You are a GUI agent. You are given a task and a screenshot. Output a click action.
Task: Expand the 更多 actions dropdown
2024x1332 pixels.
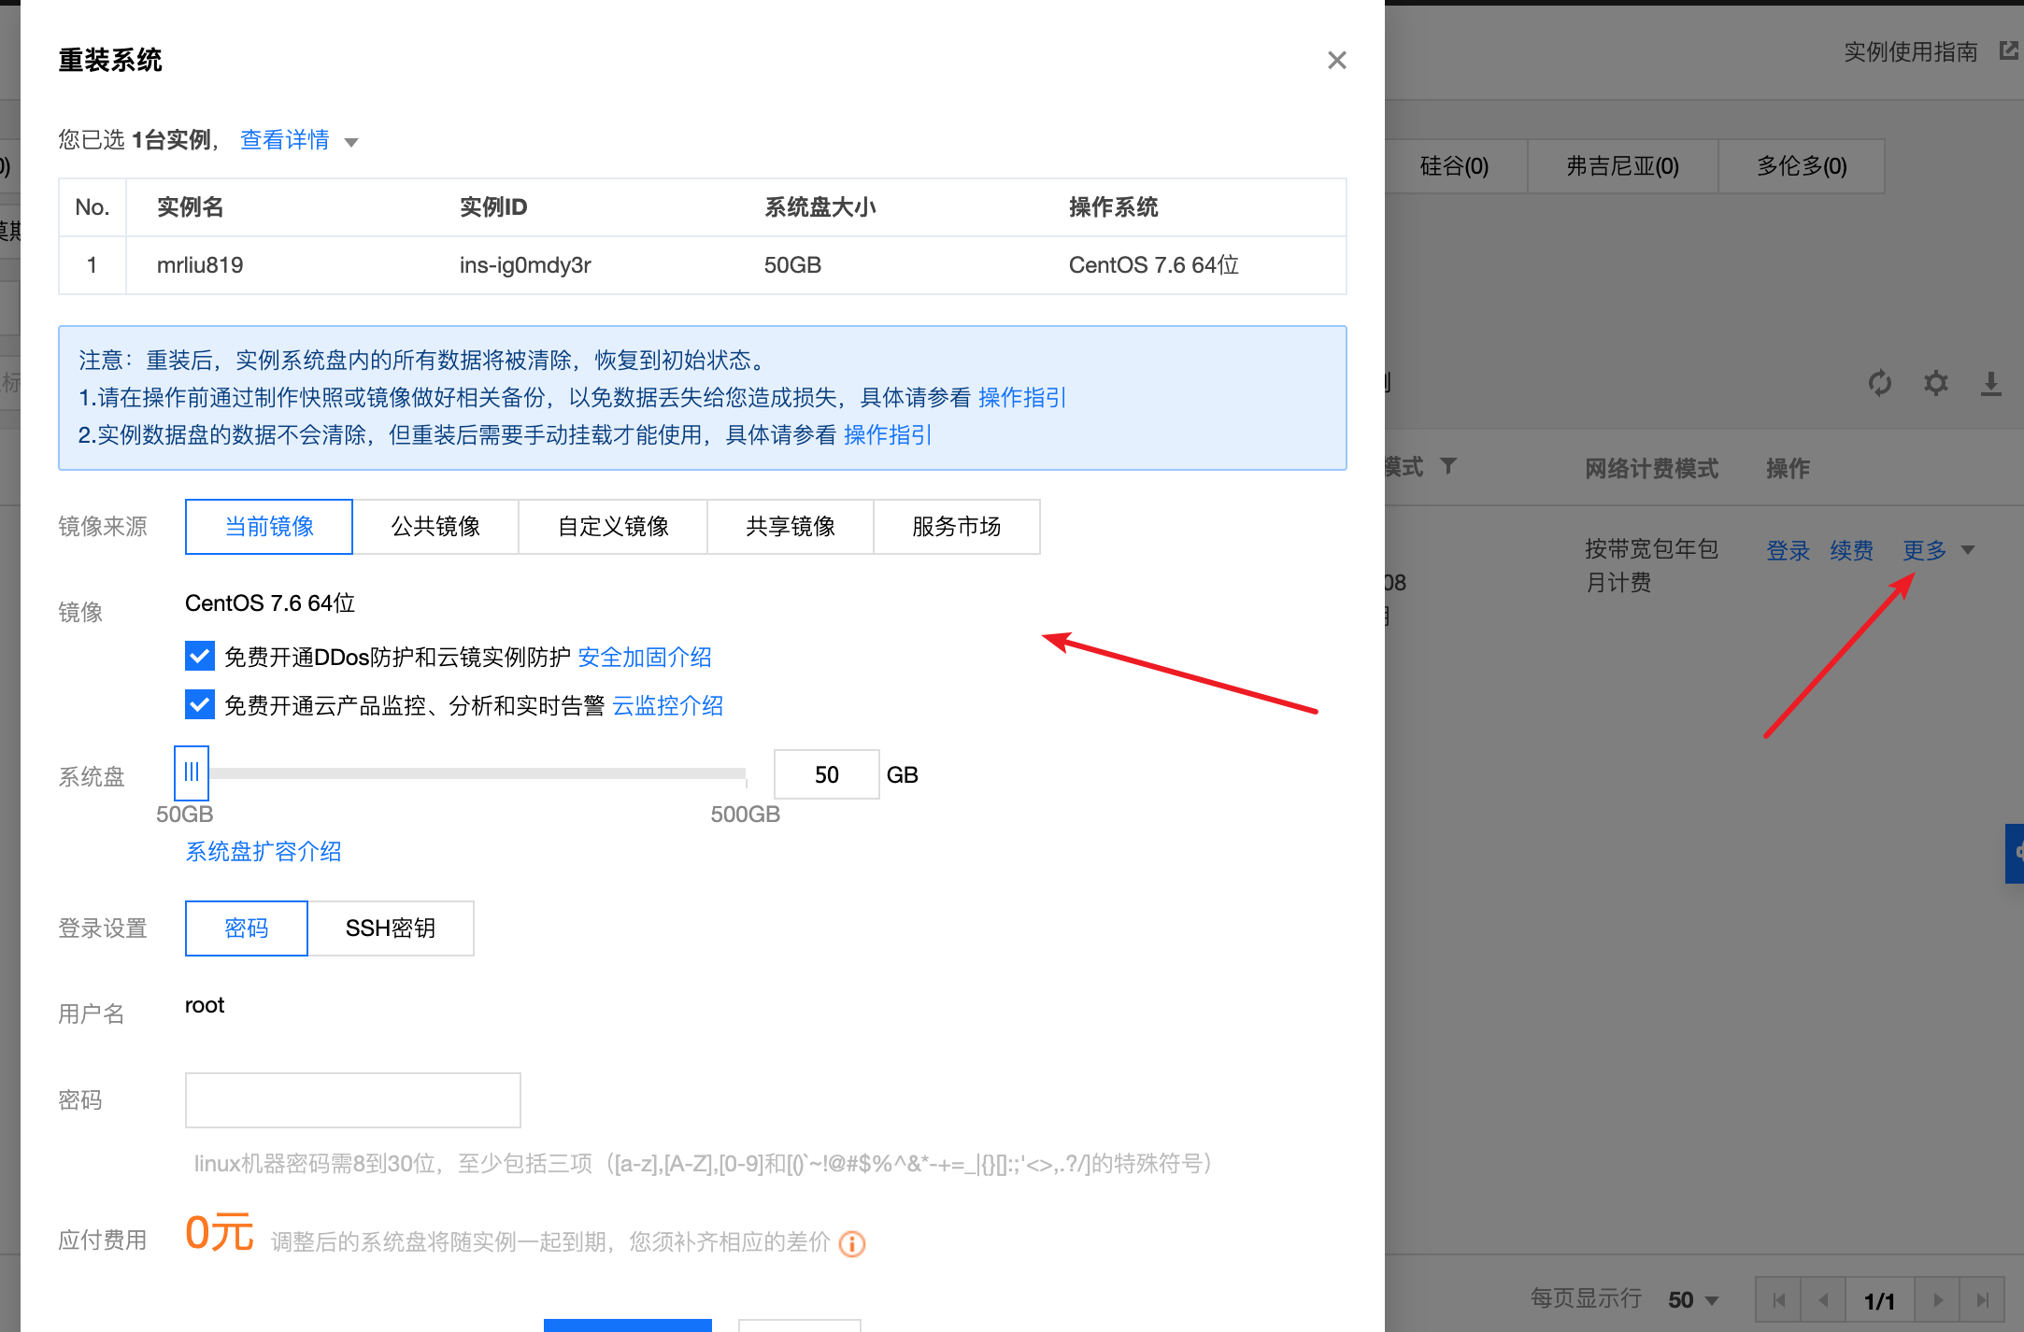point(1939,551)
